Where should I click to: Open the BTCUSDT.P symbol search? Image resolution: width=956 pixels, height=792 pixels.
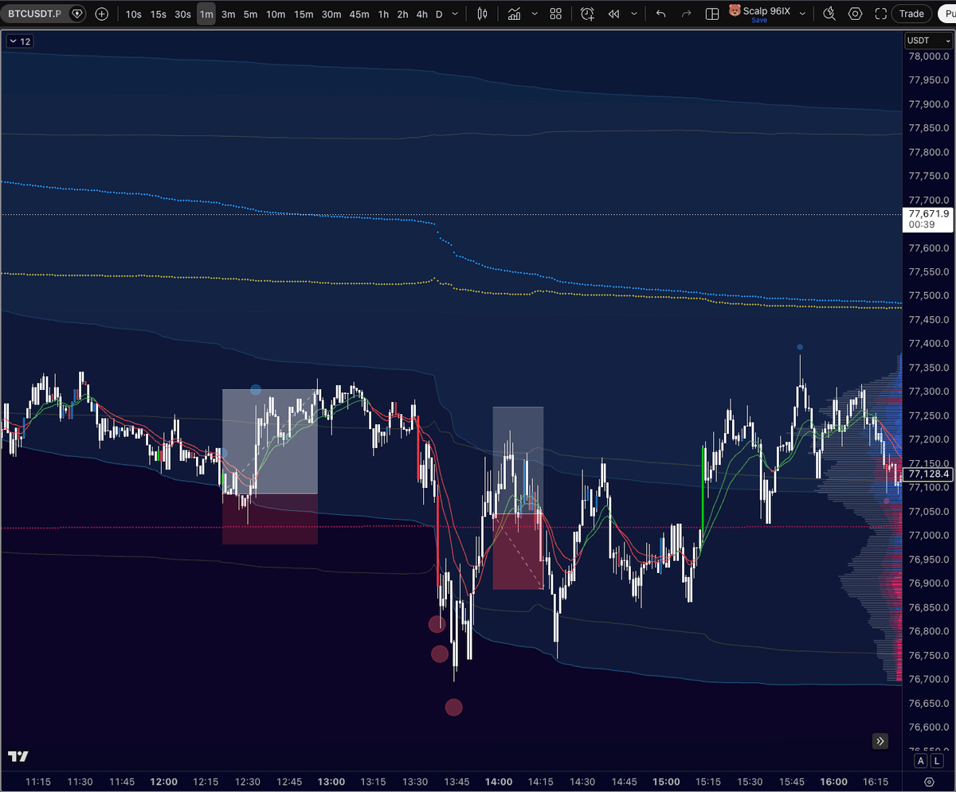tap(34, 14)
